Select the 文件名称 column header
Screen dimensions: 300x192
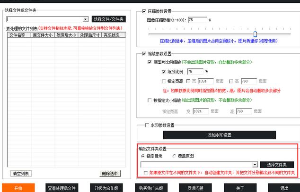[x=19, y=35]
